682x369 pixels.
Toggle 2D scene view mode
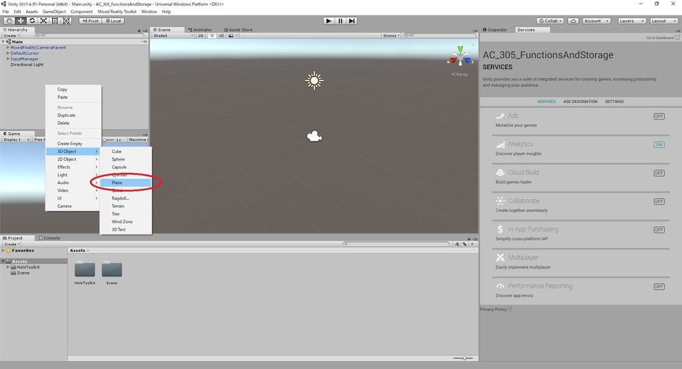pyautogui.click(x=201, y=36)
